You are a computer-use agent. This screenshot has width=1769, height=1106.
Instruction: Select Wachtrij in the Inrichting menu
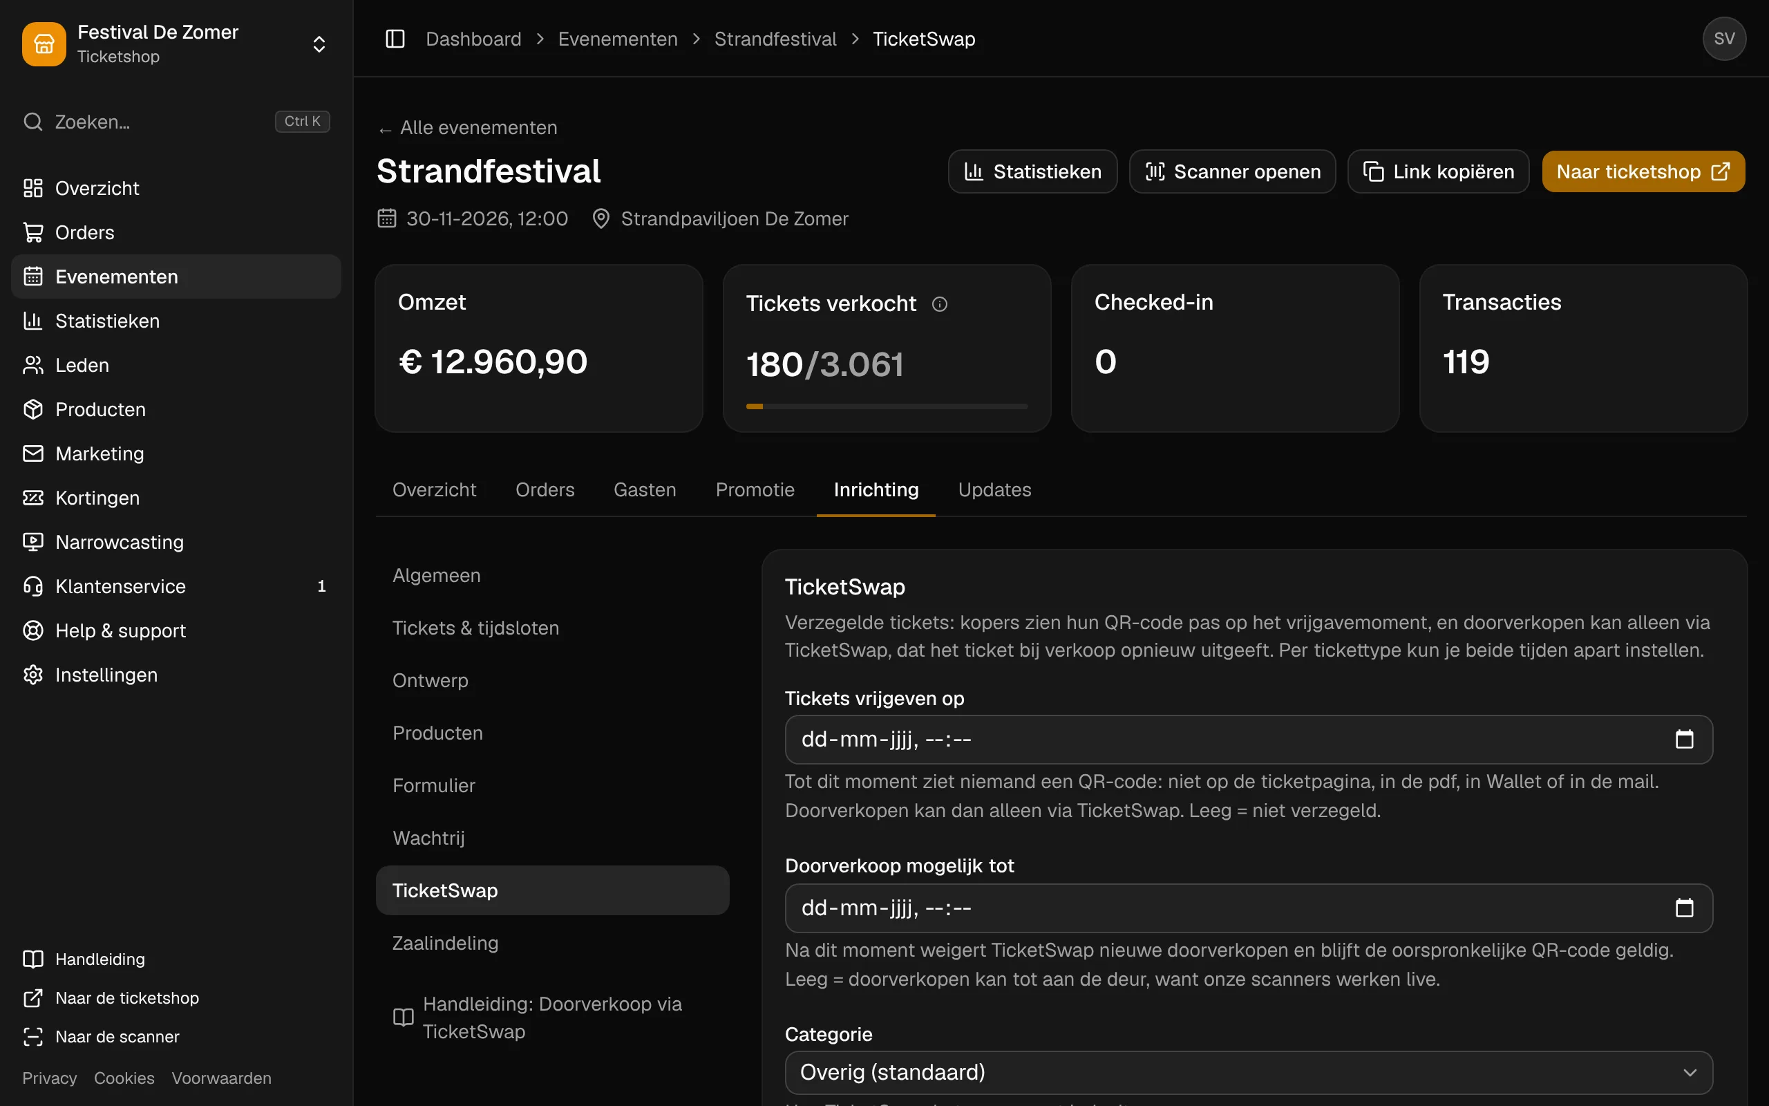pos(553,838)
